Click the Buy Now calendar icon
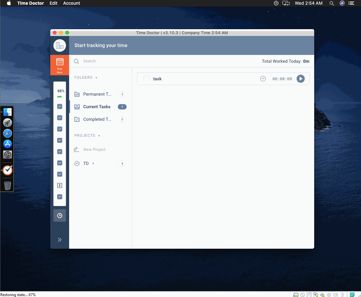Screen dimensions: 361x297 (59, 61)
